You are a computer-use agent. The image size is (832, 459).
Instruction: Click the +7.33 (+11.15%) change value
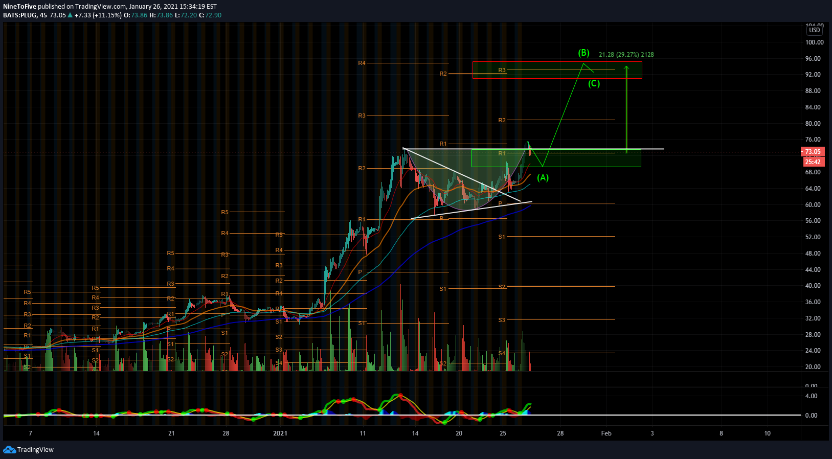98,15
